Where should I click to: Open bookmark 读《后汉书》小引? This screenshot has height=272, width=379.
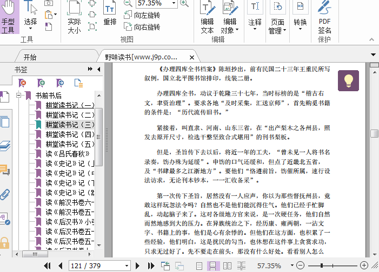[70, 222]
